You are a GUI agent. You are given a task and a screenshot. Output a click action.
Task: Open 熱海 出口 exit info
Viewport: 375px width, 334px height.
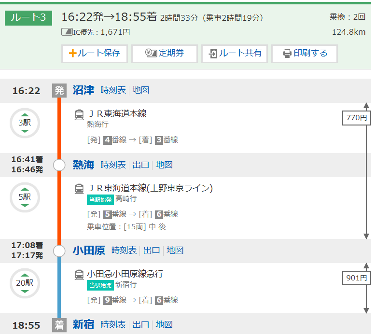141,165
